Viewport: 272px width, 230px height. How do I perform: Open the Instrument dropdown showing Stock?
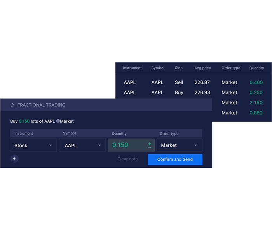coord(33,145)
